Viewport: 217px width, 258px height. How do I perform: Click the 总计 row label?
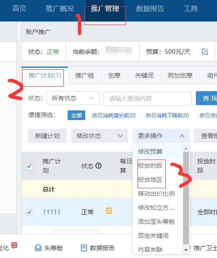coord(48,189)
